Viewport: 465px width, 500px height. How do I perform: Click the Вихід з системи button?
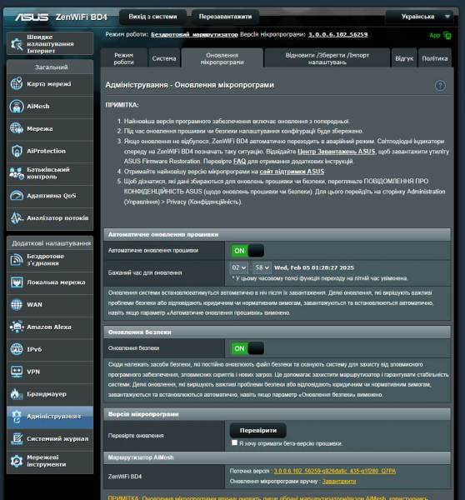click(x=152, y=17)
